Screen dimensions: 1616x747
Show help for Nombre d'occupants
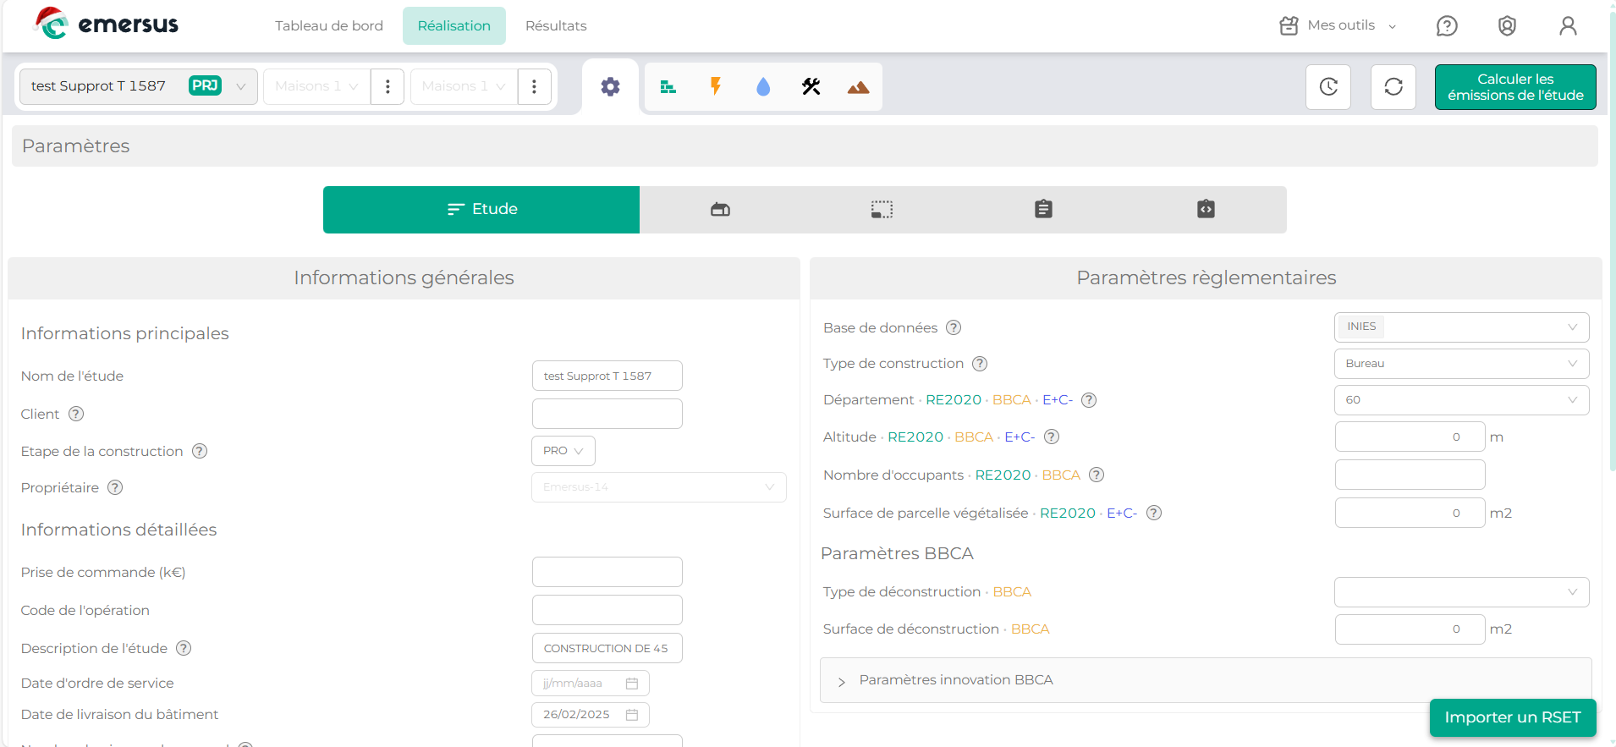(1097, 475)
